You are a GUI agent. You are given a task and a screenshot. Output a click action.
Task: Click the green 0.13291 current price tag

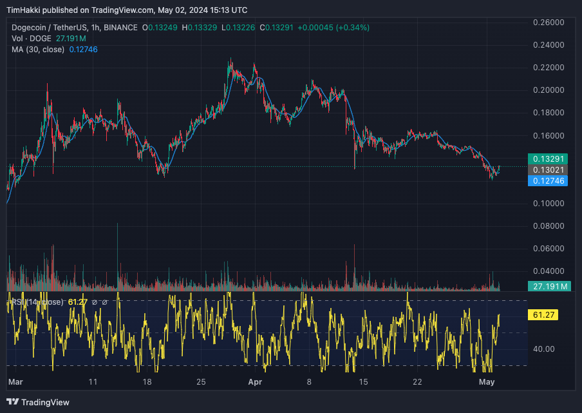click(x=547, y=158)
